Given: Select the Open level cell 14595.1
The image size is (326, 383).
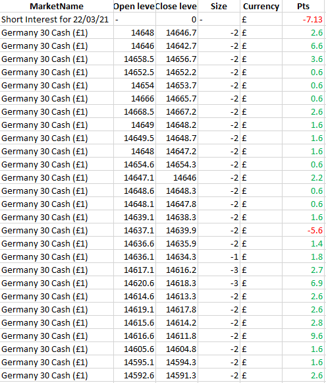Looking at the screenshot, I should [x=134, y=363].
